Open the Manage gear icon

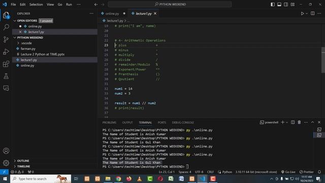pyautogui.click(x=6, y=163)
